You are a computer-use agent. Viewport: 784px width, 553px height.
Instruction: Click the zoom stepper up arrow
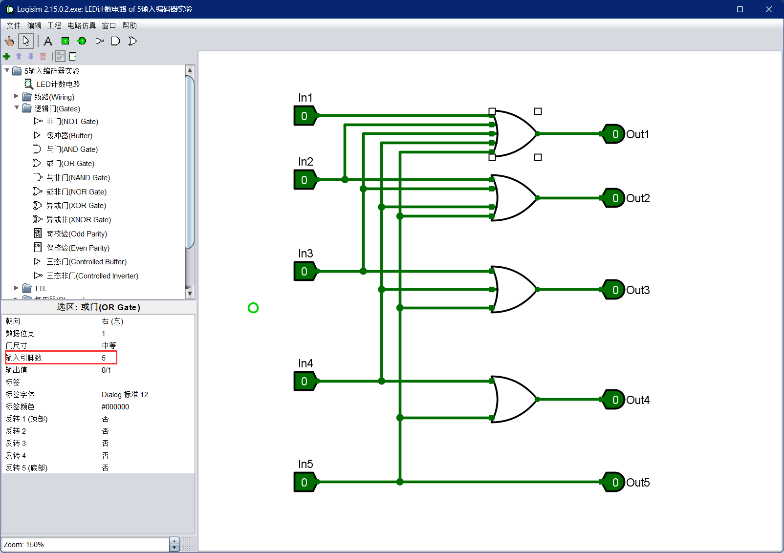pyautogui.click(x=174, y=541)
